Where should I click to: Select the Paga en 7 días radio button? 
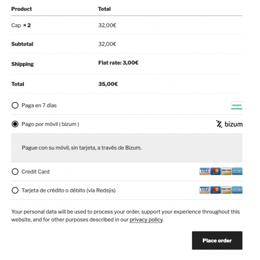[x=15, y=105]
